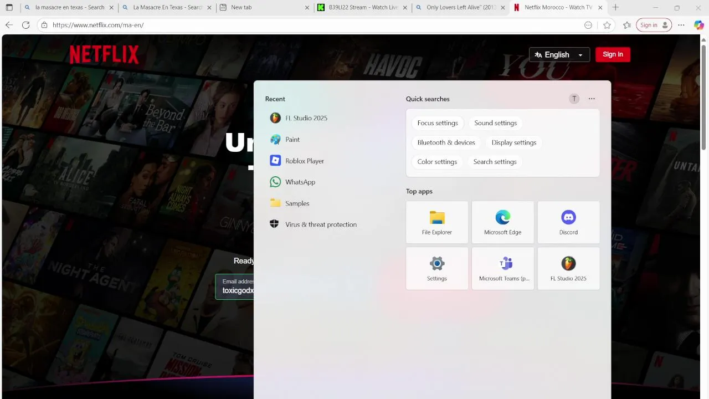The height and width of the screenshot is (399, 709).
Task: Switch to Only Lovers Left Alive tab
Action: (x=461, y=8)
